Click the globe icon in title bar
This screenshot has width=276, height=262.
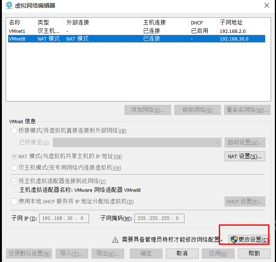(9, 5)
